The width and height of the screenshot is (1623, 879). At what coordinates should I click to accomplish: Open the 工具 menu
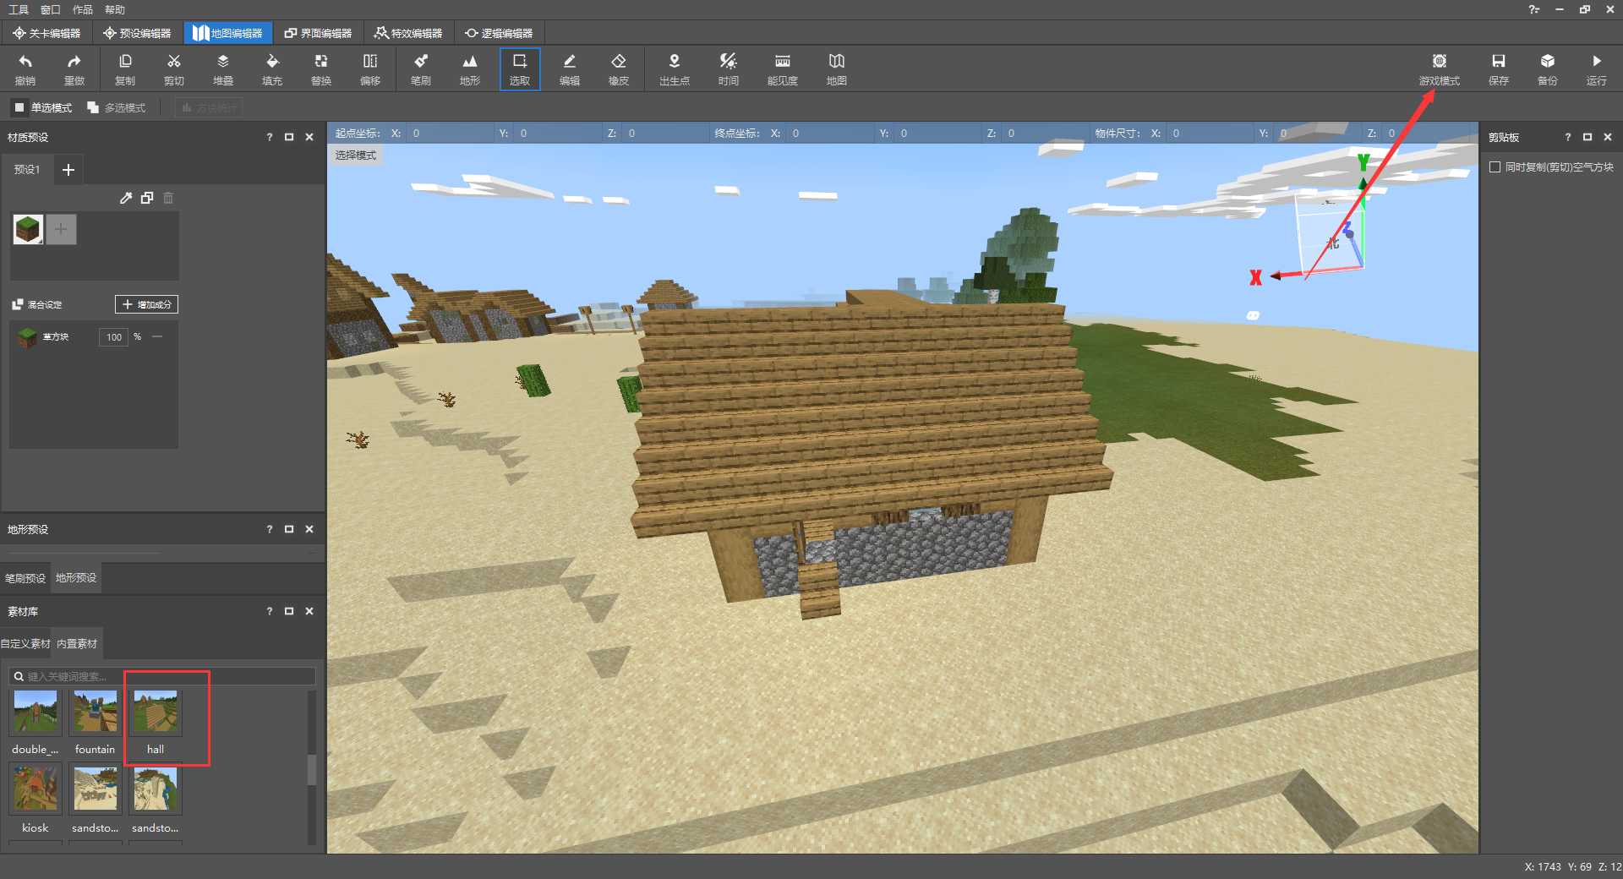click(19, 9)
